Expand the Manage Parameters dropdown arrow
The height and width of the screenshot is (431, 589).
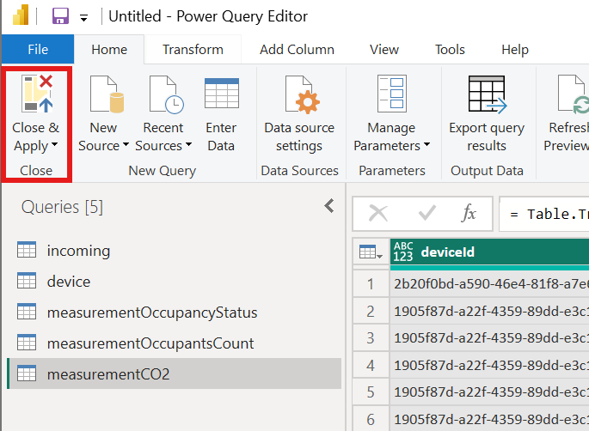coord(426,147)
